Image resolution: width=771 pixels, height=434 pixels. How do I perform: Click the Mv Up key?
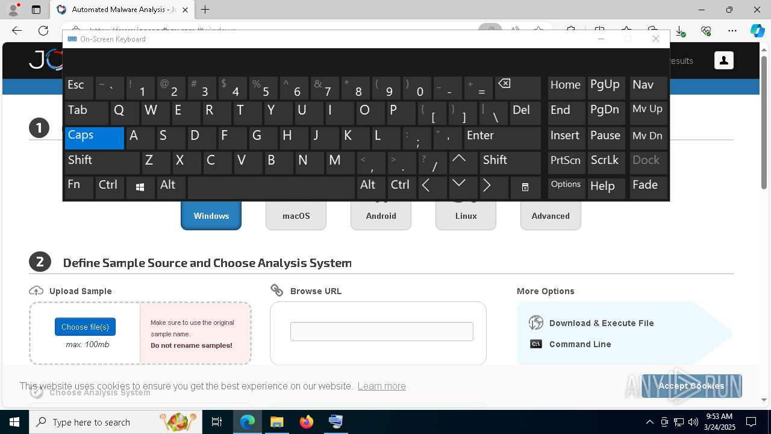click(648, 113)
